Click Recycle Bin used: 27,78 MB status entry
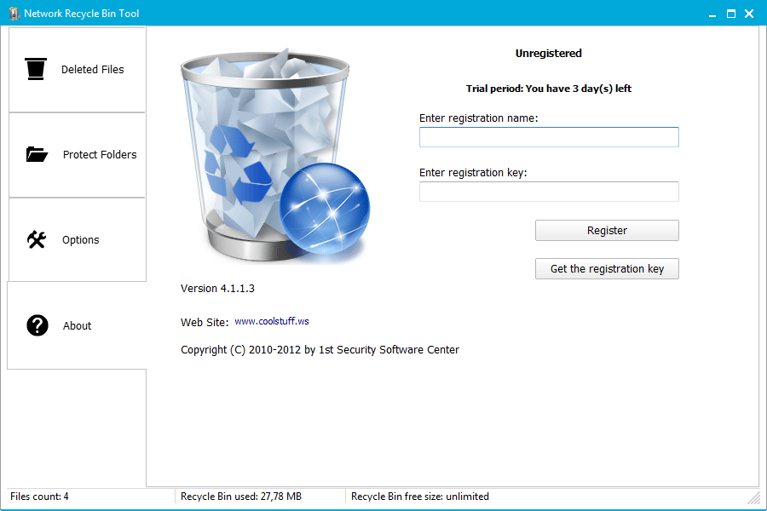This screenshot has height=511, width=767. tap(241, 497)
